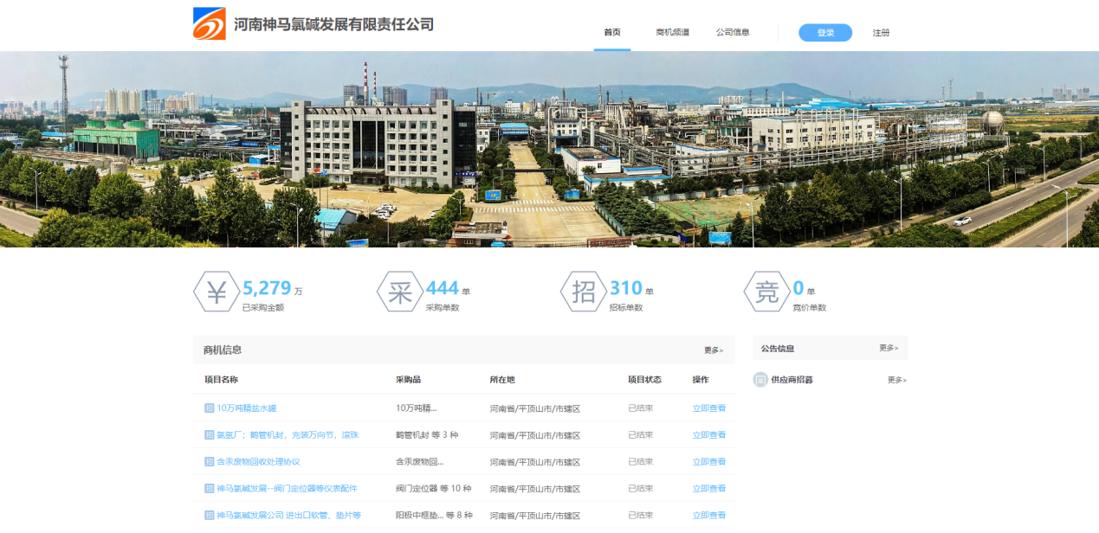Viewport: 1099px width, 533px height.
Task: Click the 444 purchase order count
Action: coord(442,288)
